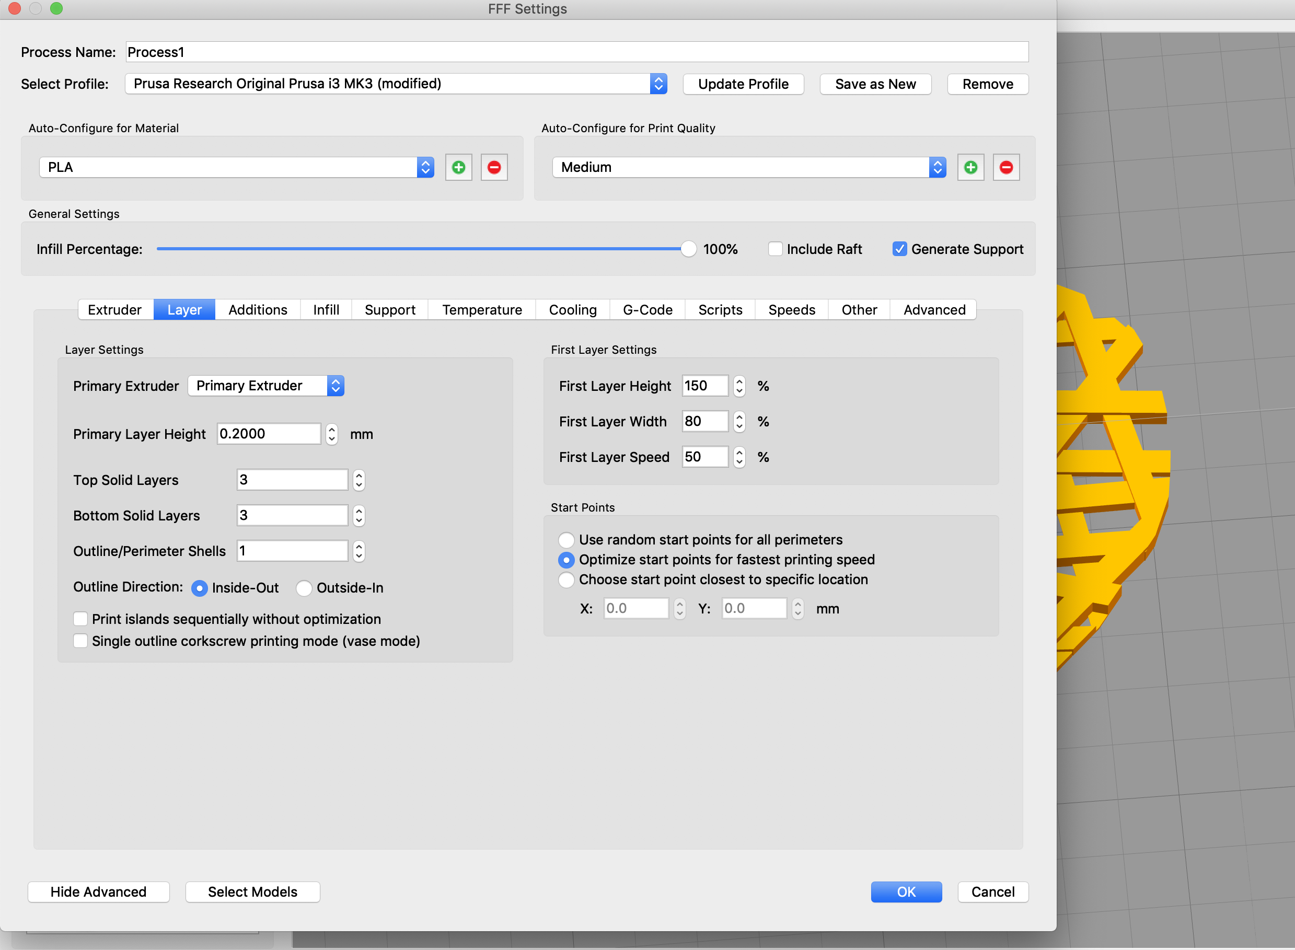Select Inside-Out outline direction
1295x950 pixels.
(x=199, y=588)
